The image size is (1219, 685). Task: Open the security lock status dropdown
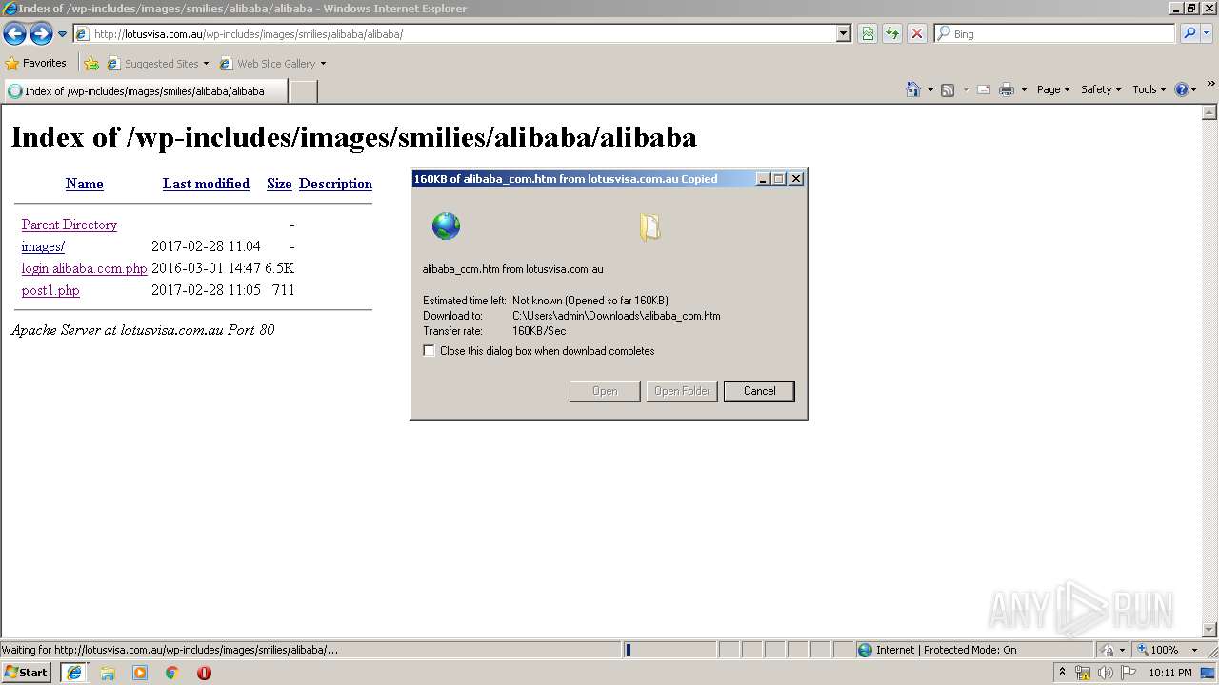pos(1112,650)
